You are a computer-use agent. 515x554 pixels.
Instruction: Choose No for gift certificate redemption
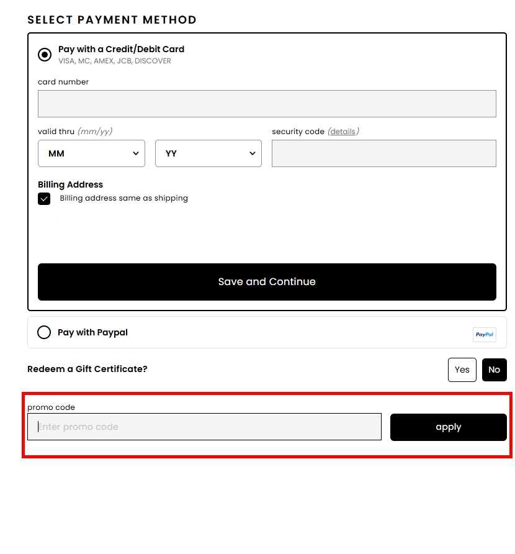(x=494, y=370)
